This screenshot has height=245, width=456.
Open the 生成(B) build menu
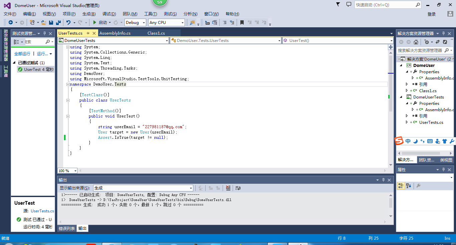[x=89, y=14]
